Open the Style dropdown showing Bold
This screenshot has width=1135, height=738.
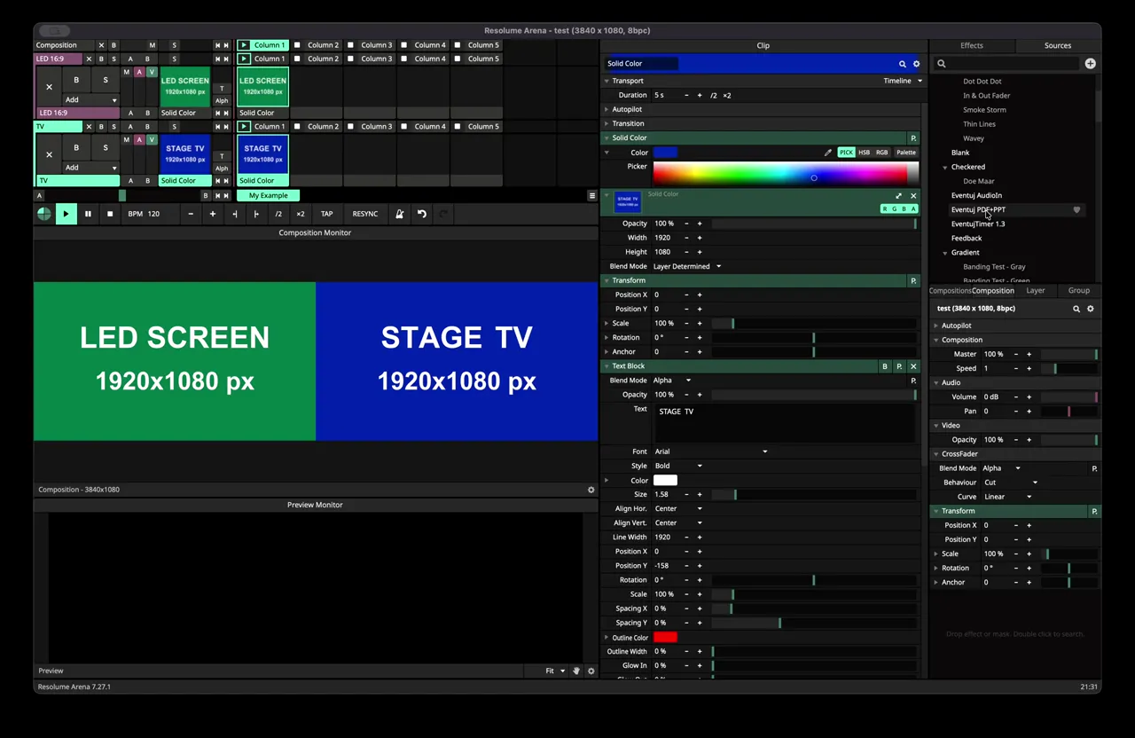pos(678,466)
